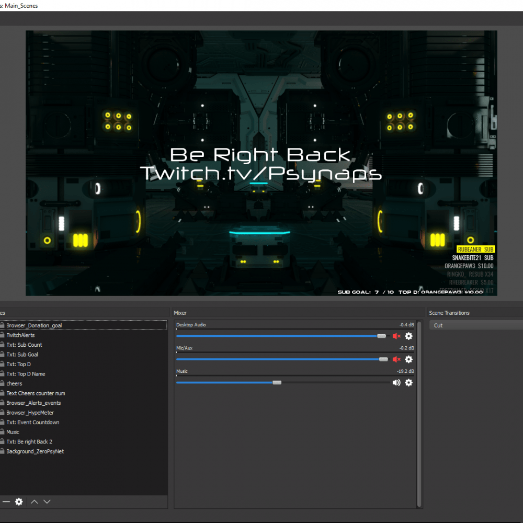Select the Browser_HypeMeter source name
This screenshot has height=523, width=523.
click(x=30, y=413)
